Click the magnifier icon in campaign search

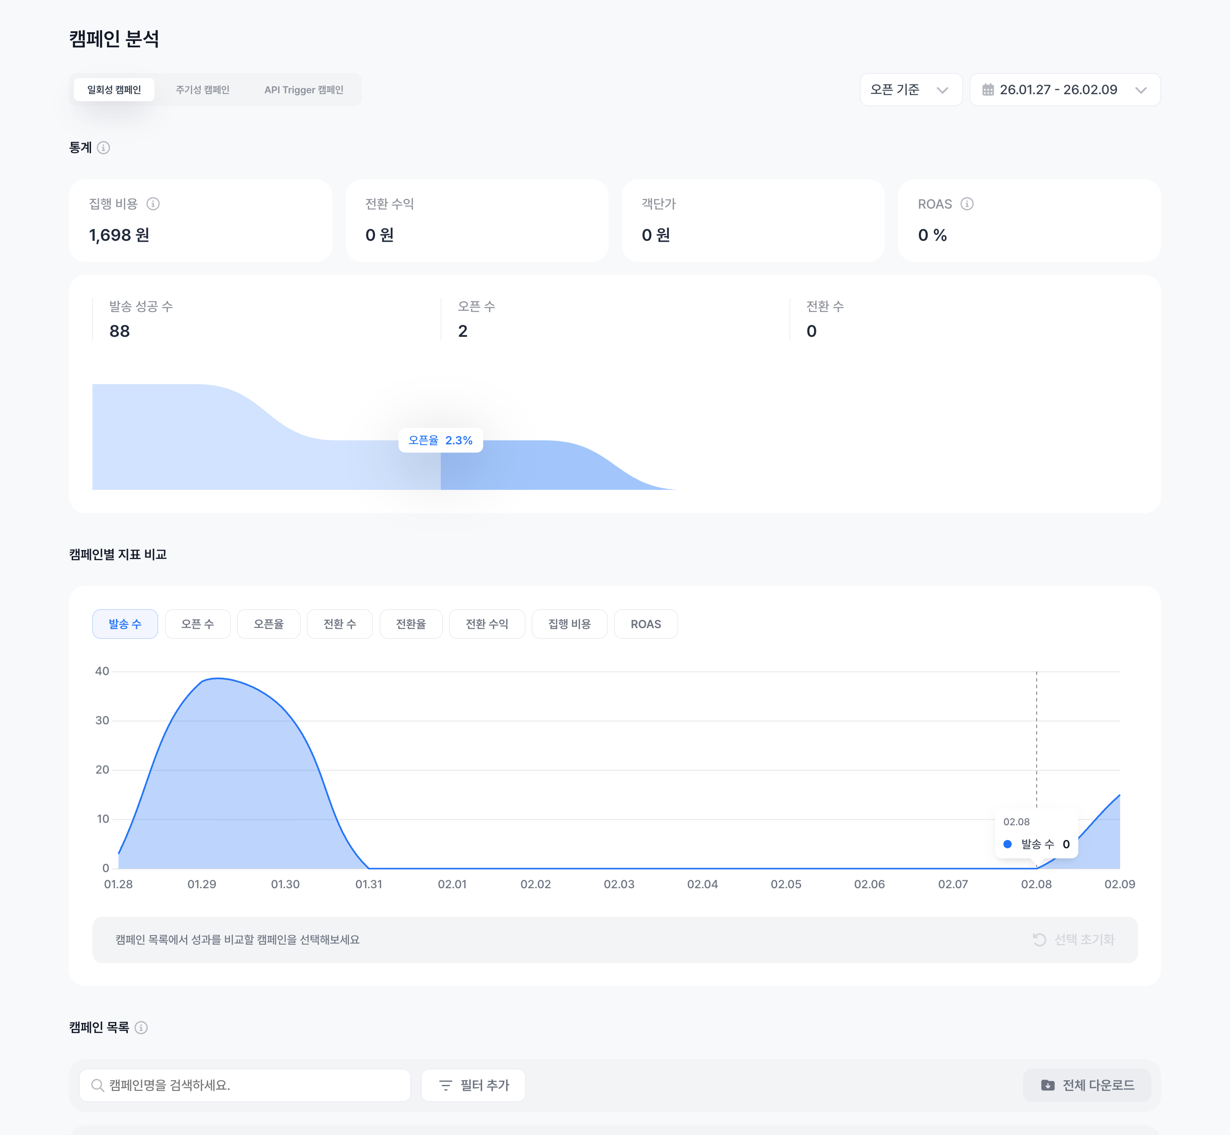[97, 1085]
